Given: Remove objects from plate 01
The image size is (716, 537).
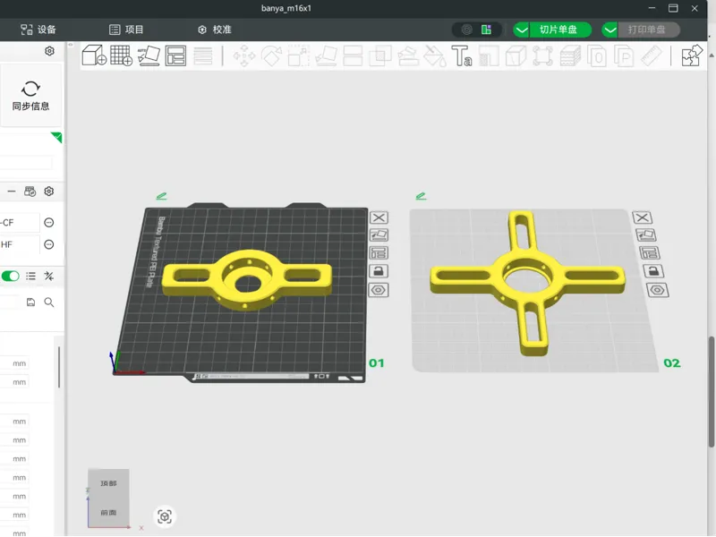Looking at the screenshot, I should pos(379,217).
